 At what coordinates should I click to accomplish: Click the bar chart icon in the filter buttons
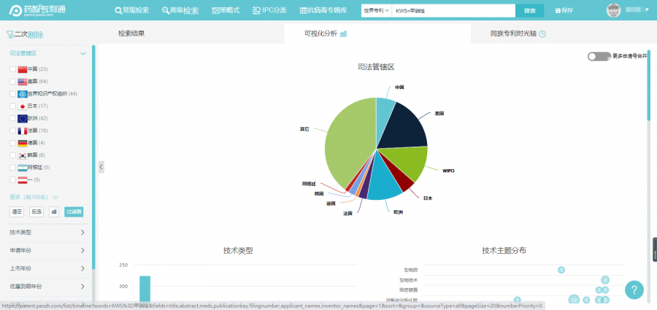(x=54, y=212)
